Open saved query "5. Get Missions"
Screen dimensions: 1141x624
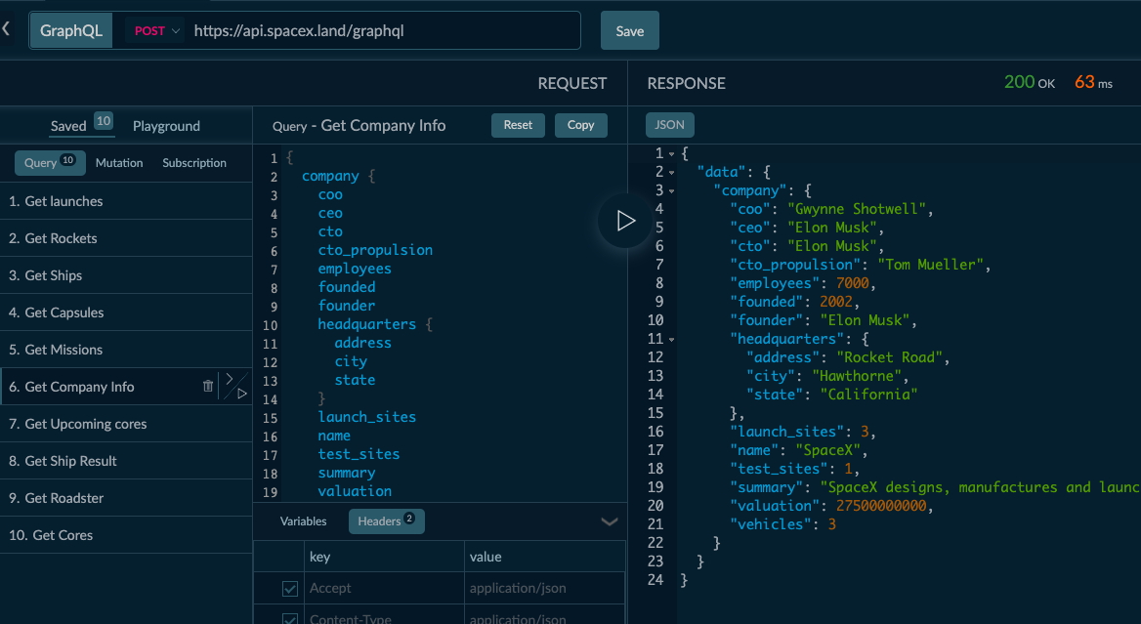(126, 350)
